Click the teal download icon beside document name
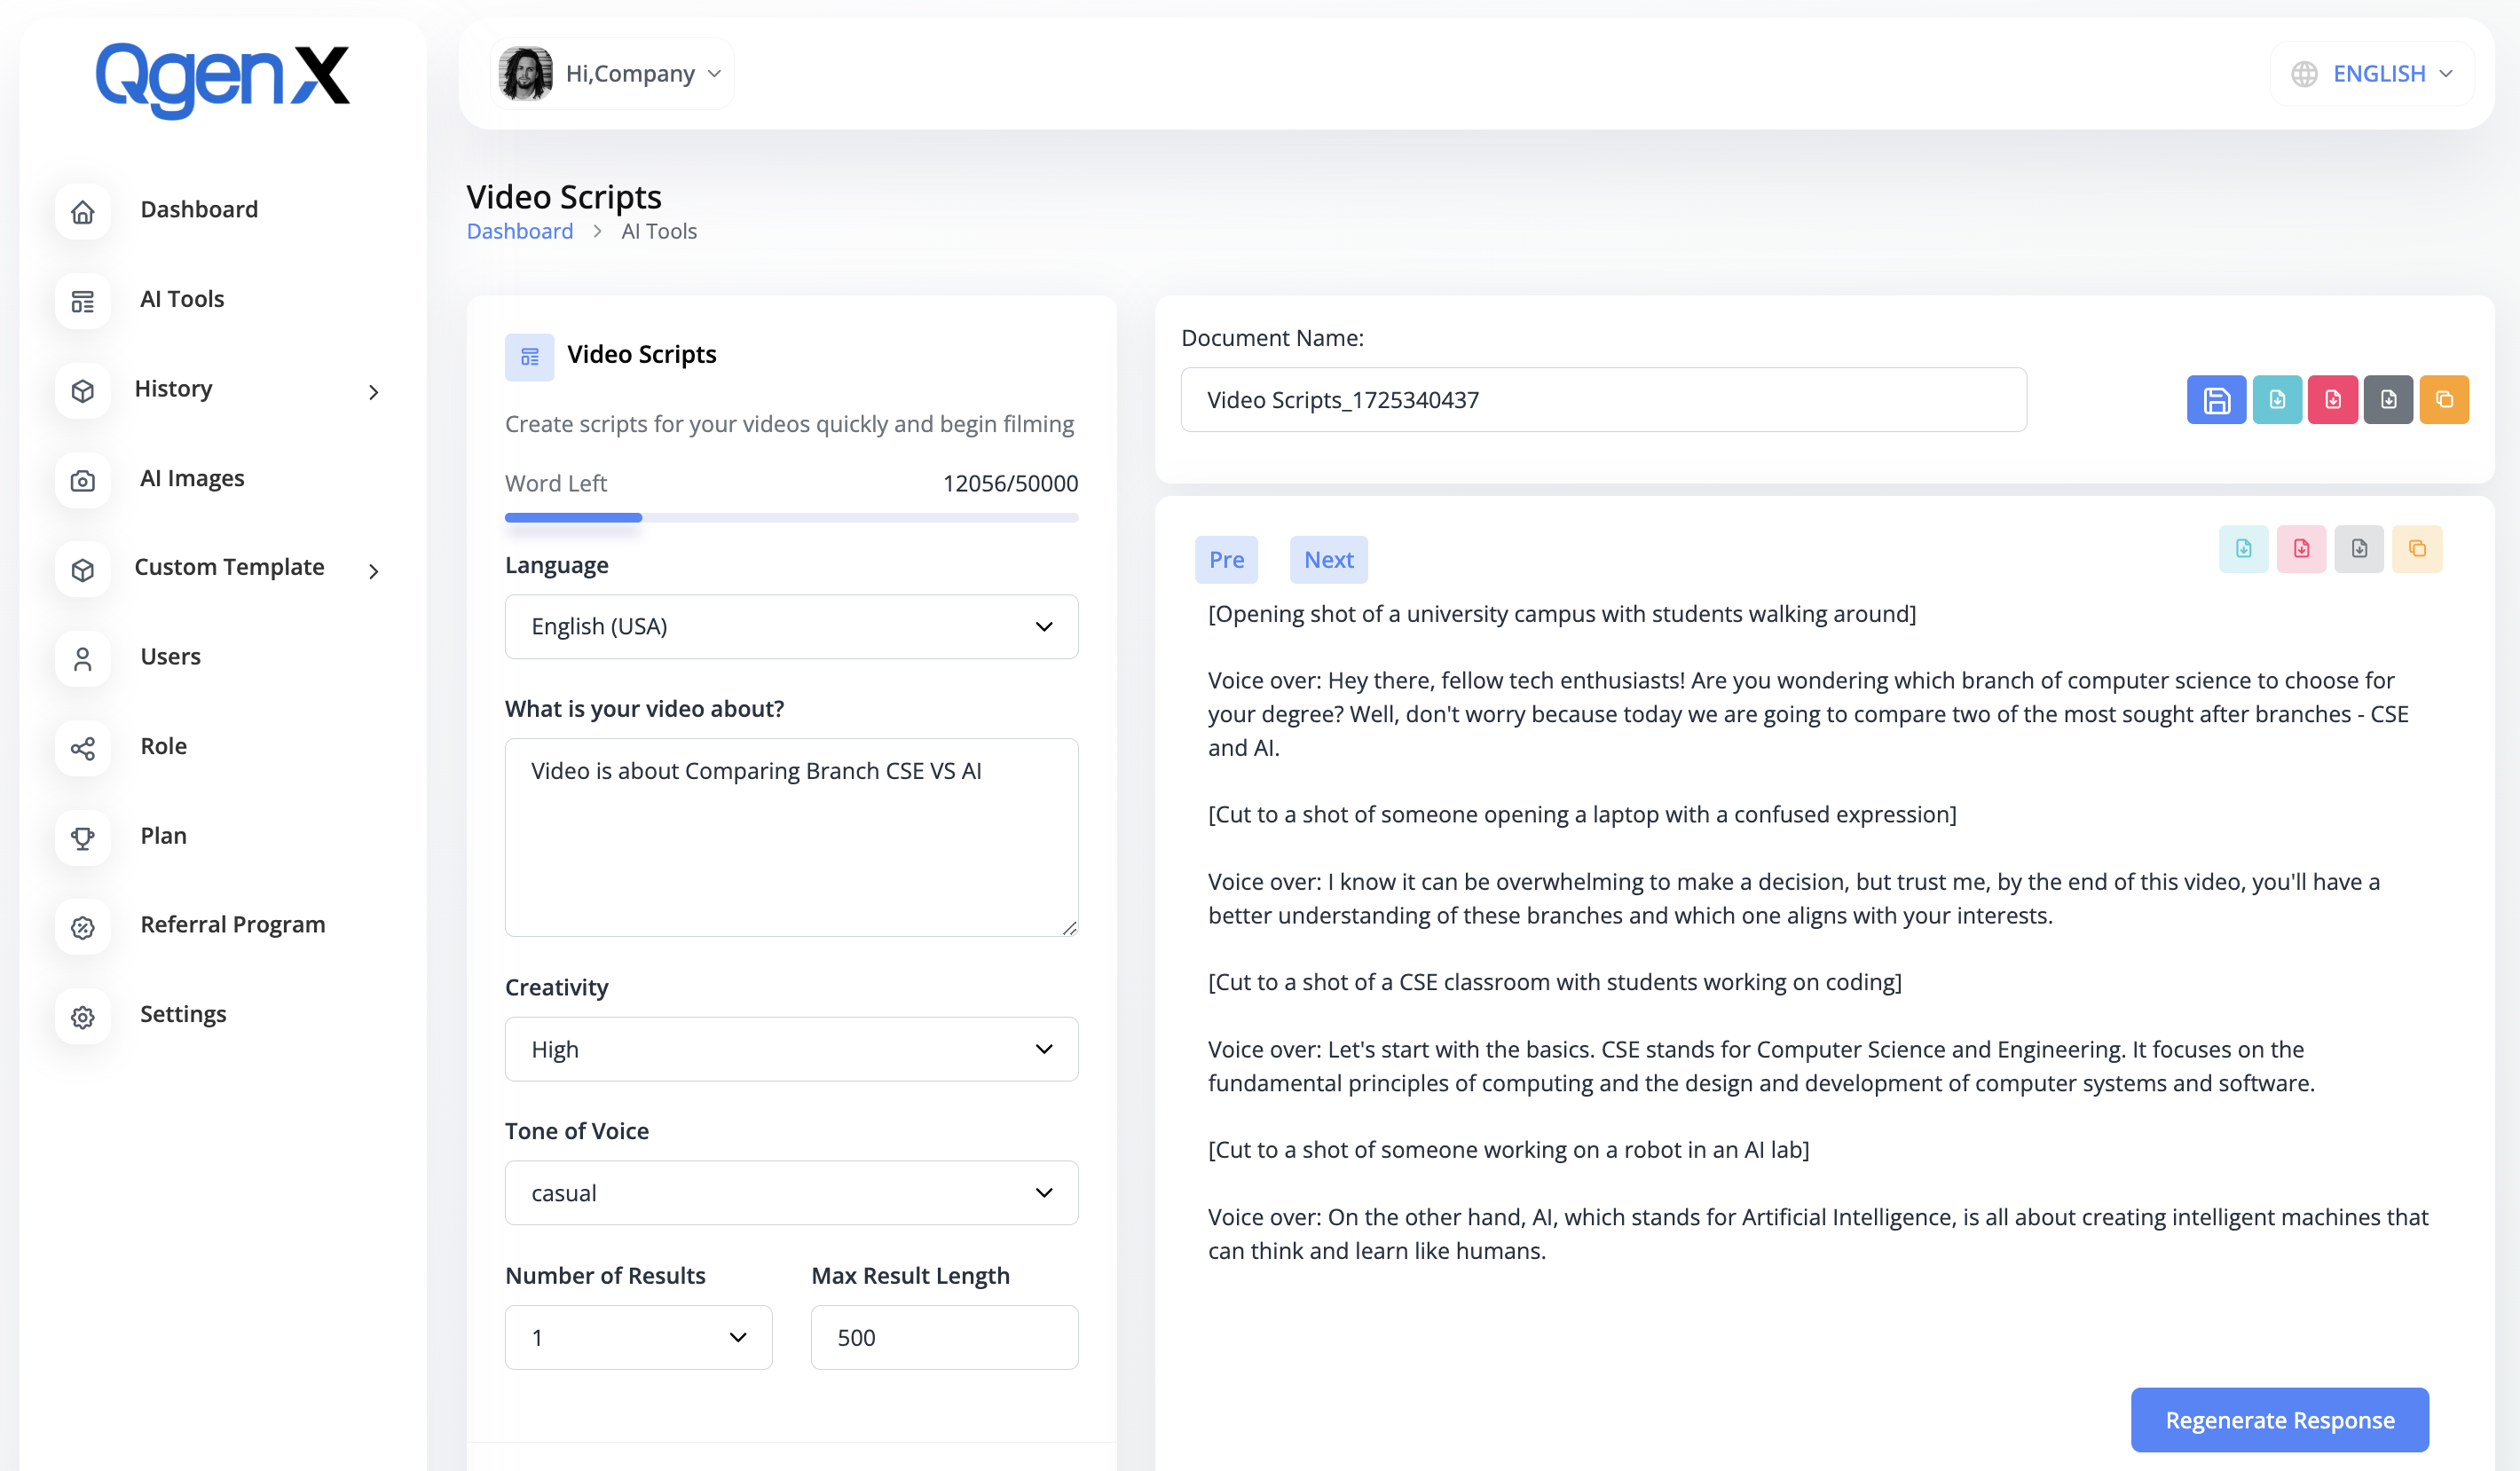The image size is (2520, 1471). coord(2277,400)
